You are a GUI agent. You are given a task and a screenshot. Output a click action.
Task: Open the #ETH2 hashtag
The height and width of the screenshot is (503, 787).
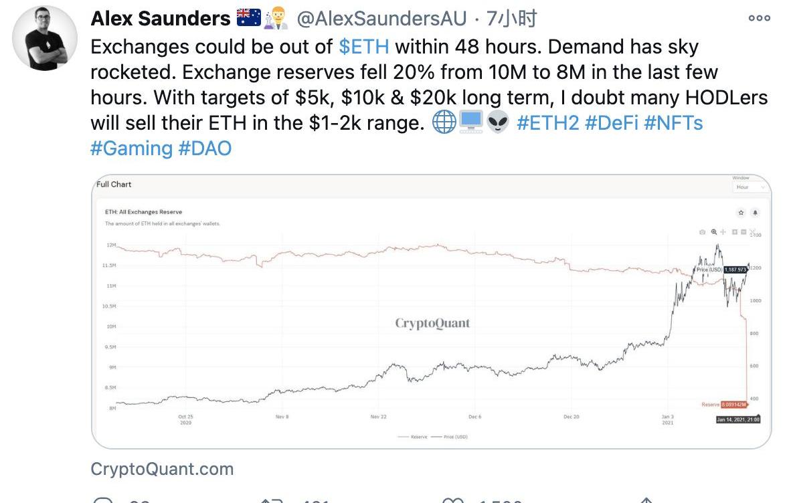[x=548, y=123]
